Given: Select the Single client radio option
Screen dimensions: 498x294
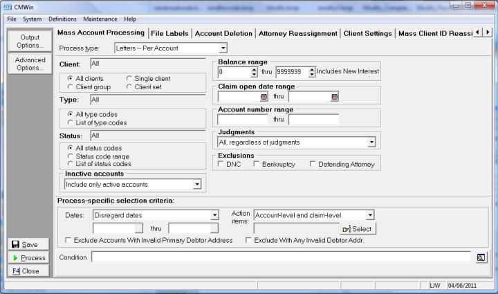Looking at the screenshot, I should 129,79.
